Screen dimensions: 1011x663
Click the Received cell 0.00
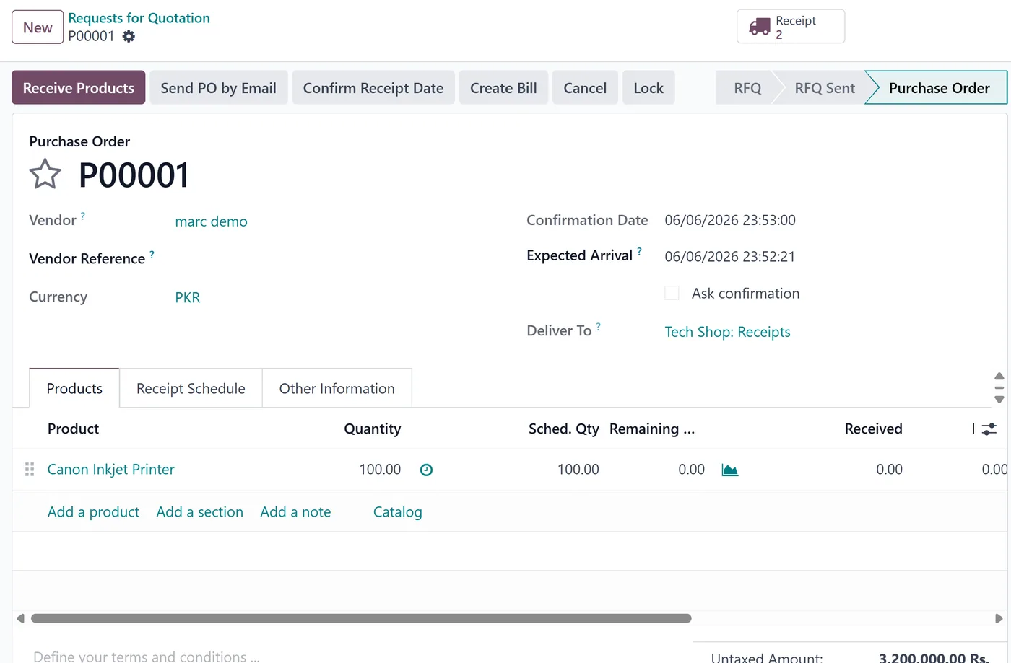(x=889, y=470)
